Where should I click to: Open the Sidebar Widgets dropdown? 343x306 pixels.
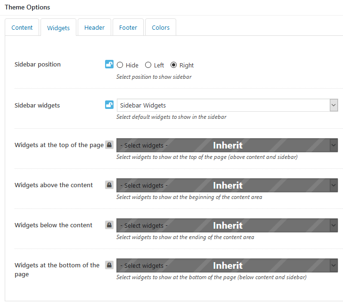pyautogui.click(x=227, y=105)
